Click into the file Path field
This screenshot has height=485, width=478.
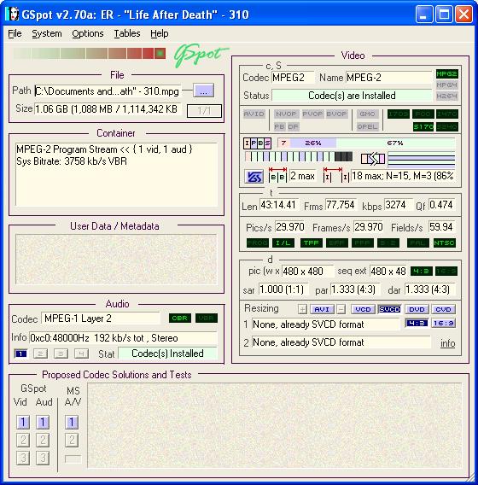coord(108,91)
